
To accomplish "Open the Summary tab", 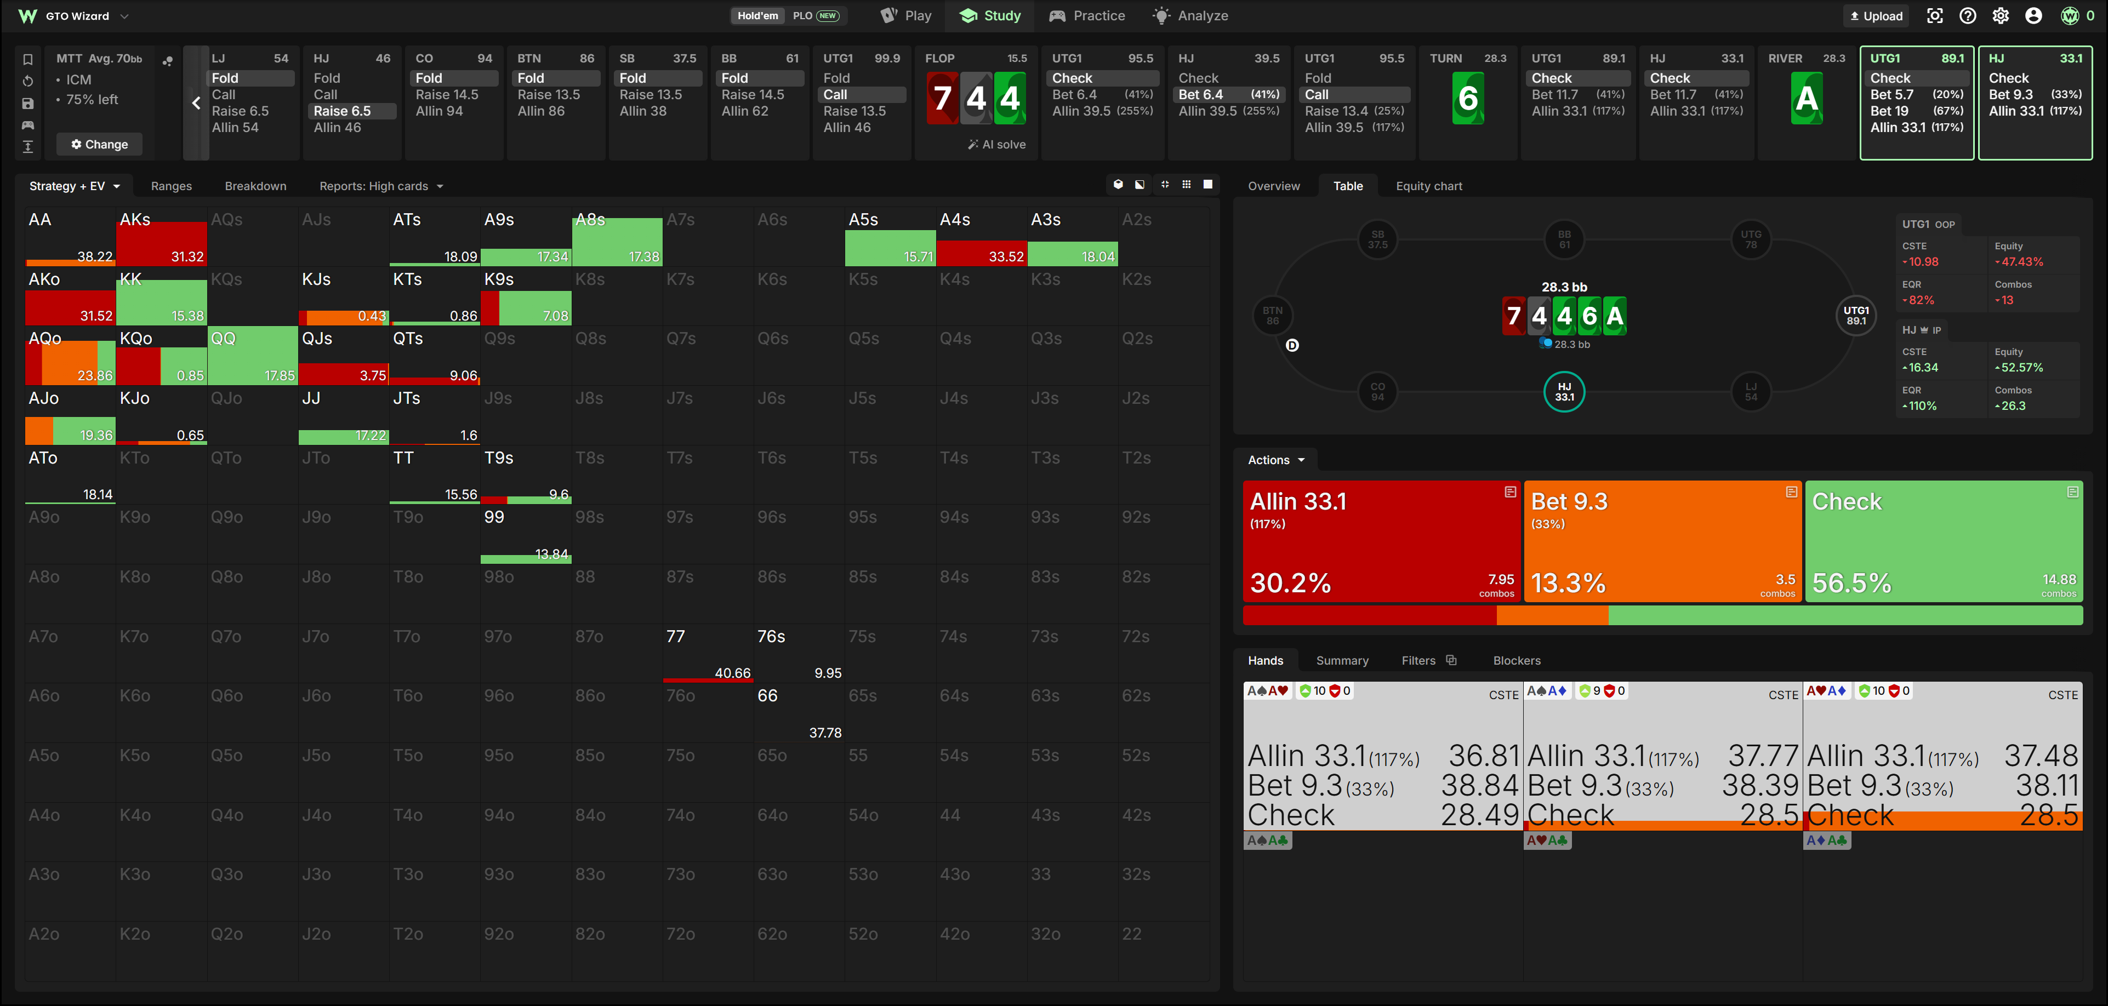I will click(1342, 660).
